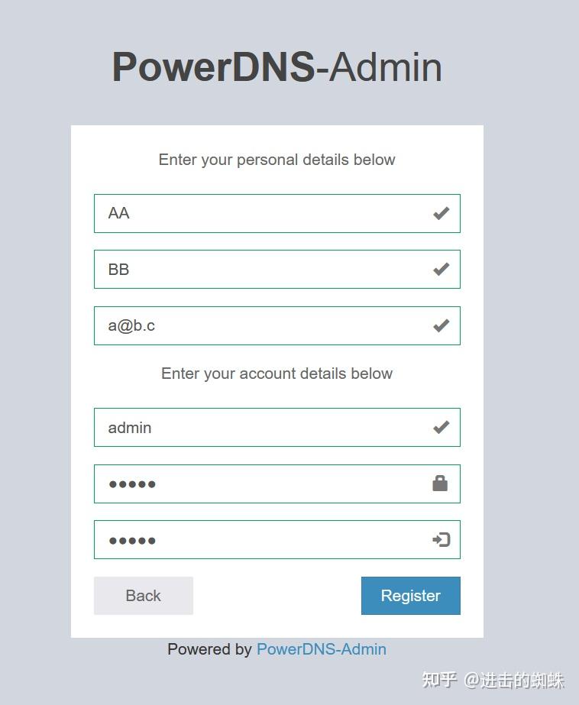
Task: Click the checkmark icon in the email field
Action: coord(441,325)
